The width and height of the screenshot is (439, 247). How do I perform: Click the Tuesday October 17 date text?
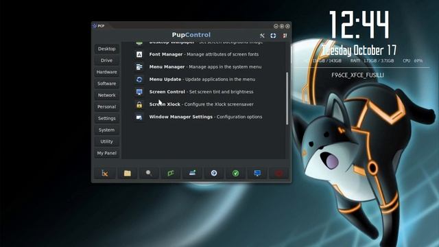pos(359,50)
